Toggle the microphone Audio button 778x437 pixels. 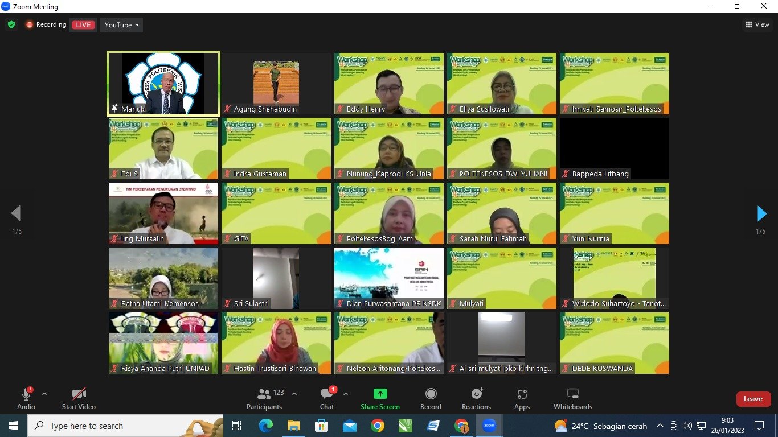pos(26,398)
